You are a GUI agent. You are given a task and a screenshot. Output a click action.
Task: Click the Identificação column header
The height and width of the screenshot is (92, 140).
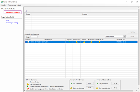48,40
